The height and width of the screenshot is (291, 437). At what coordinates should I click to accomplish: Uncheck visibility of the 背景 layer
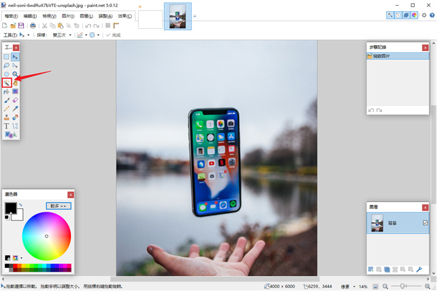pos(425,223)
